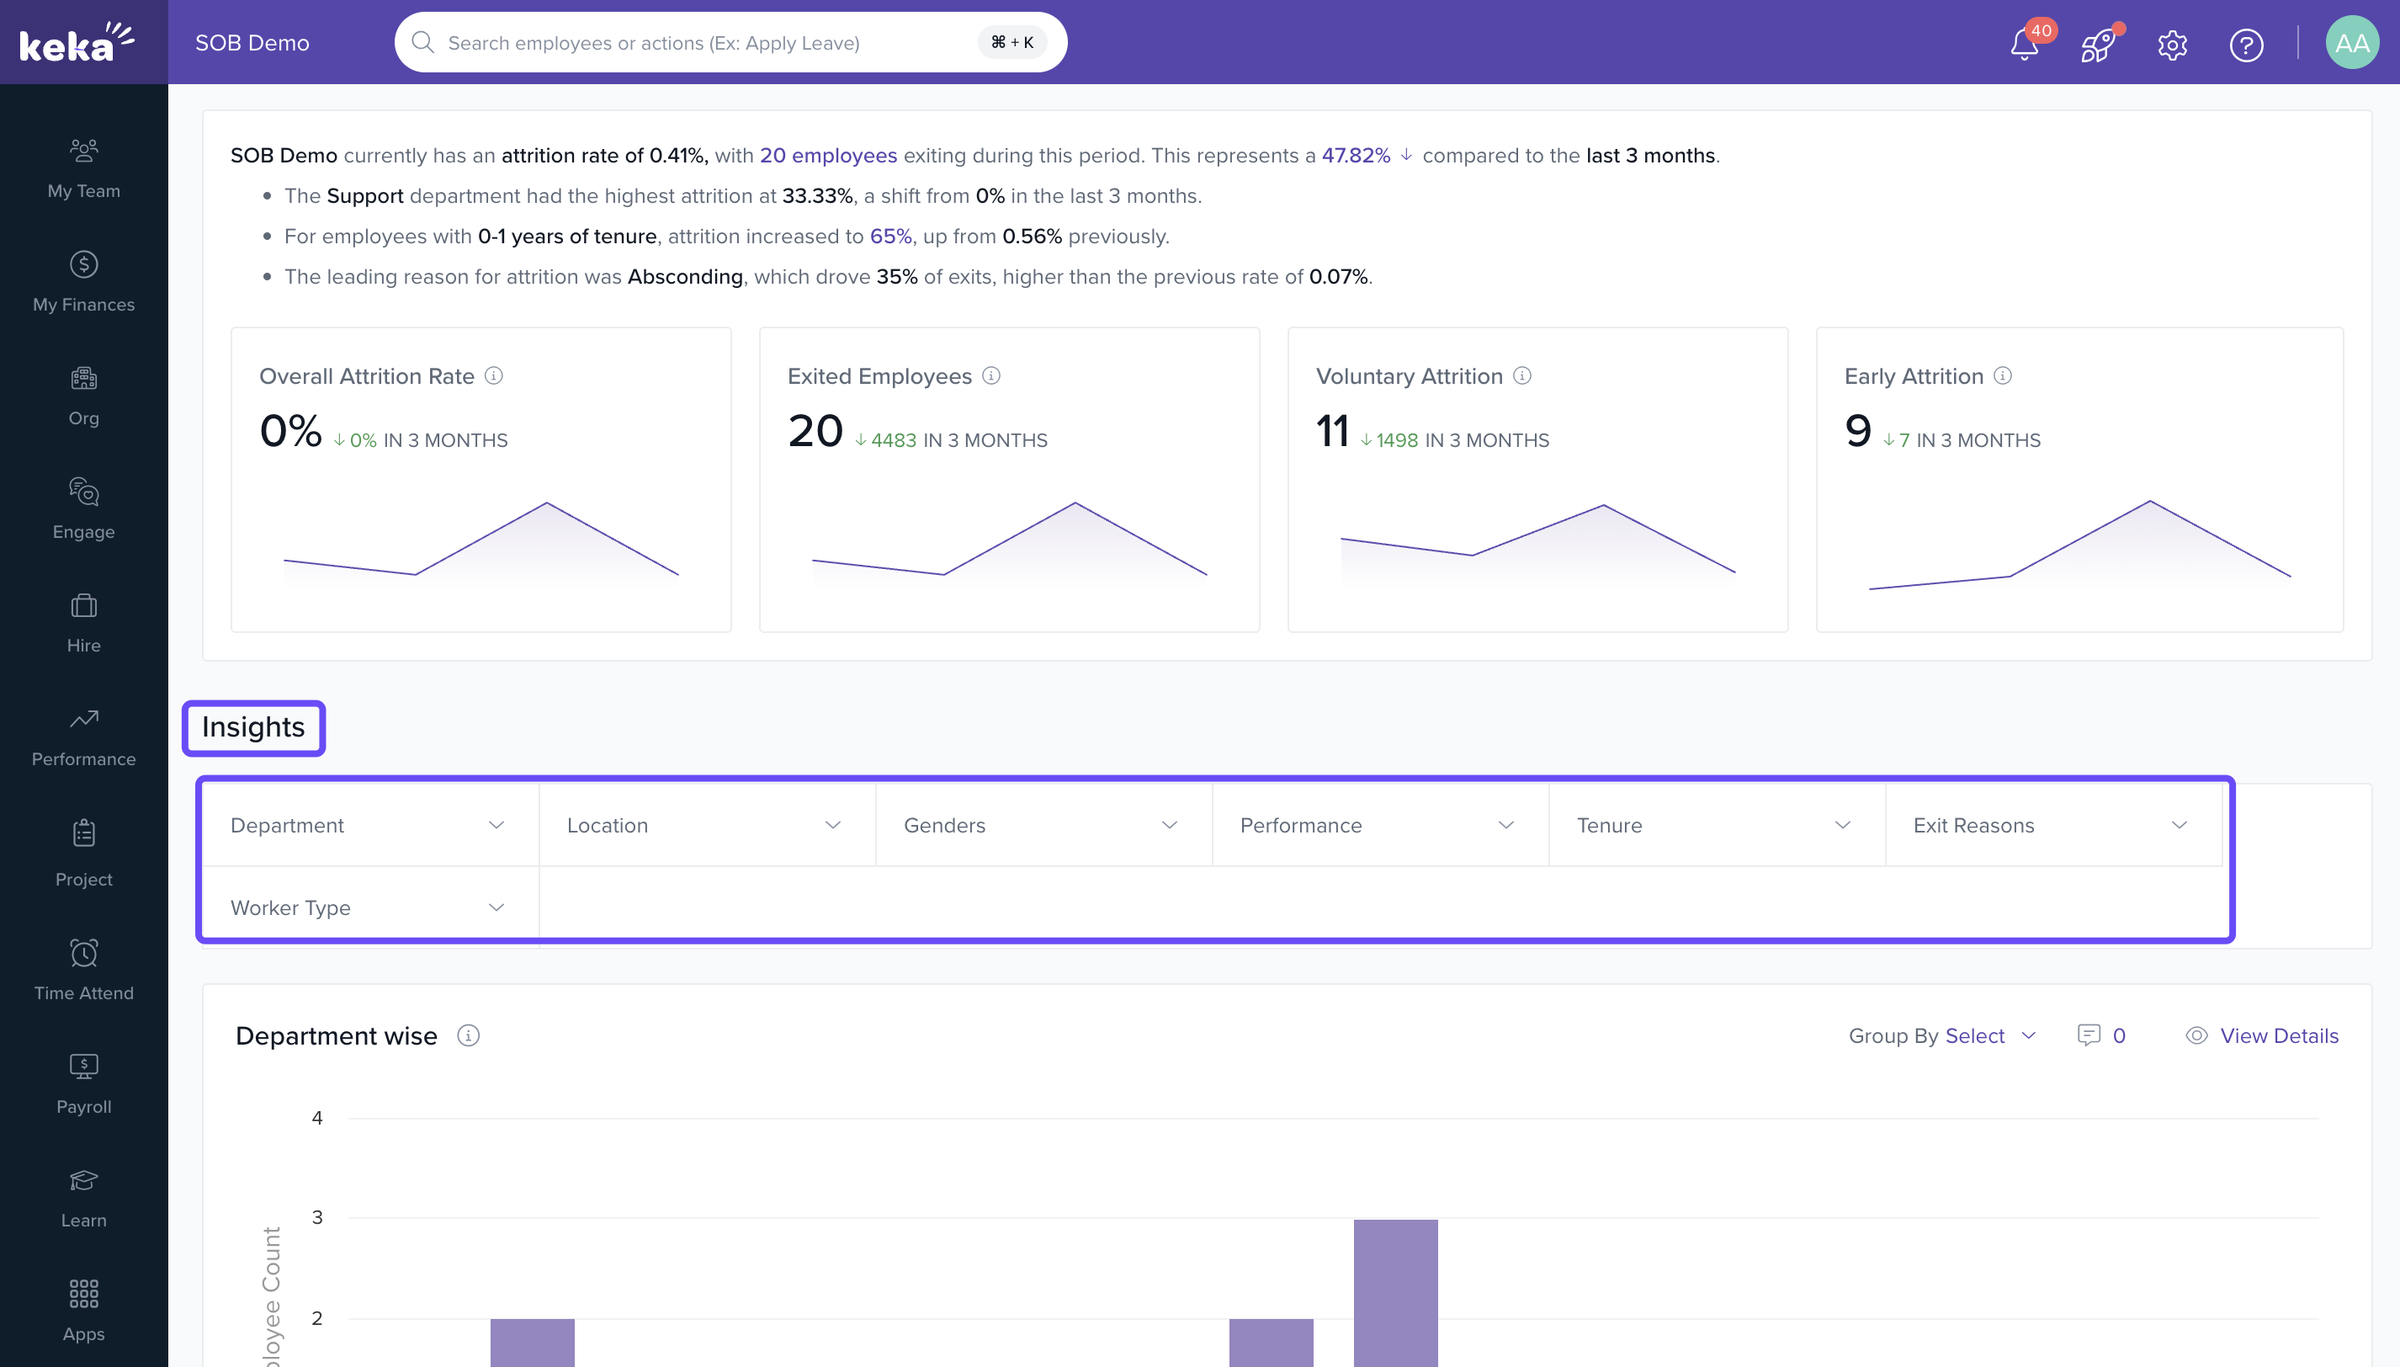Open the Worker Type filter dropdown

tap(369, 907)
